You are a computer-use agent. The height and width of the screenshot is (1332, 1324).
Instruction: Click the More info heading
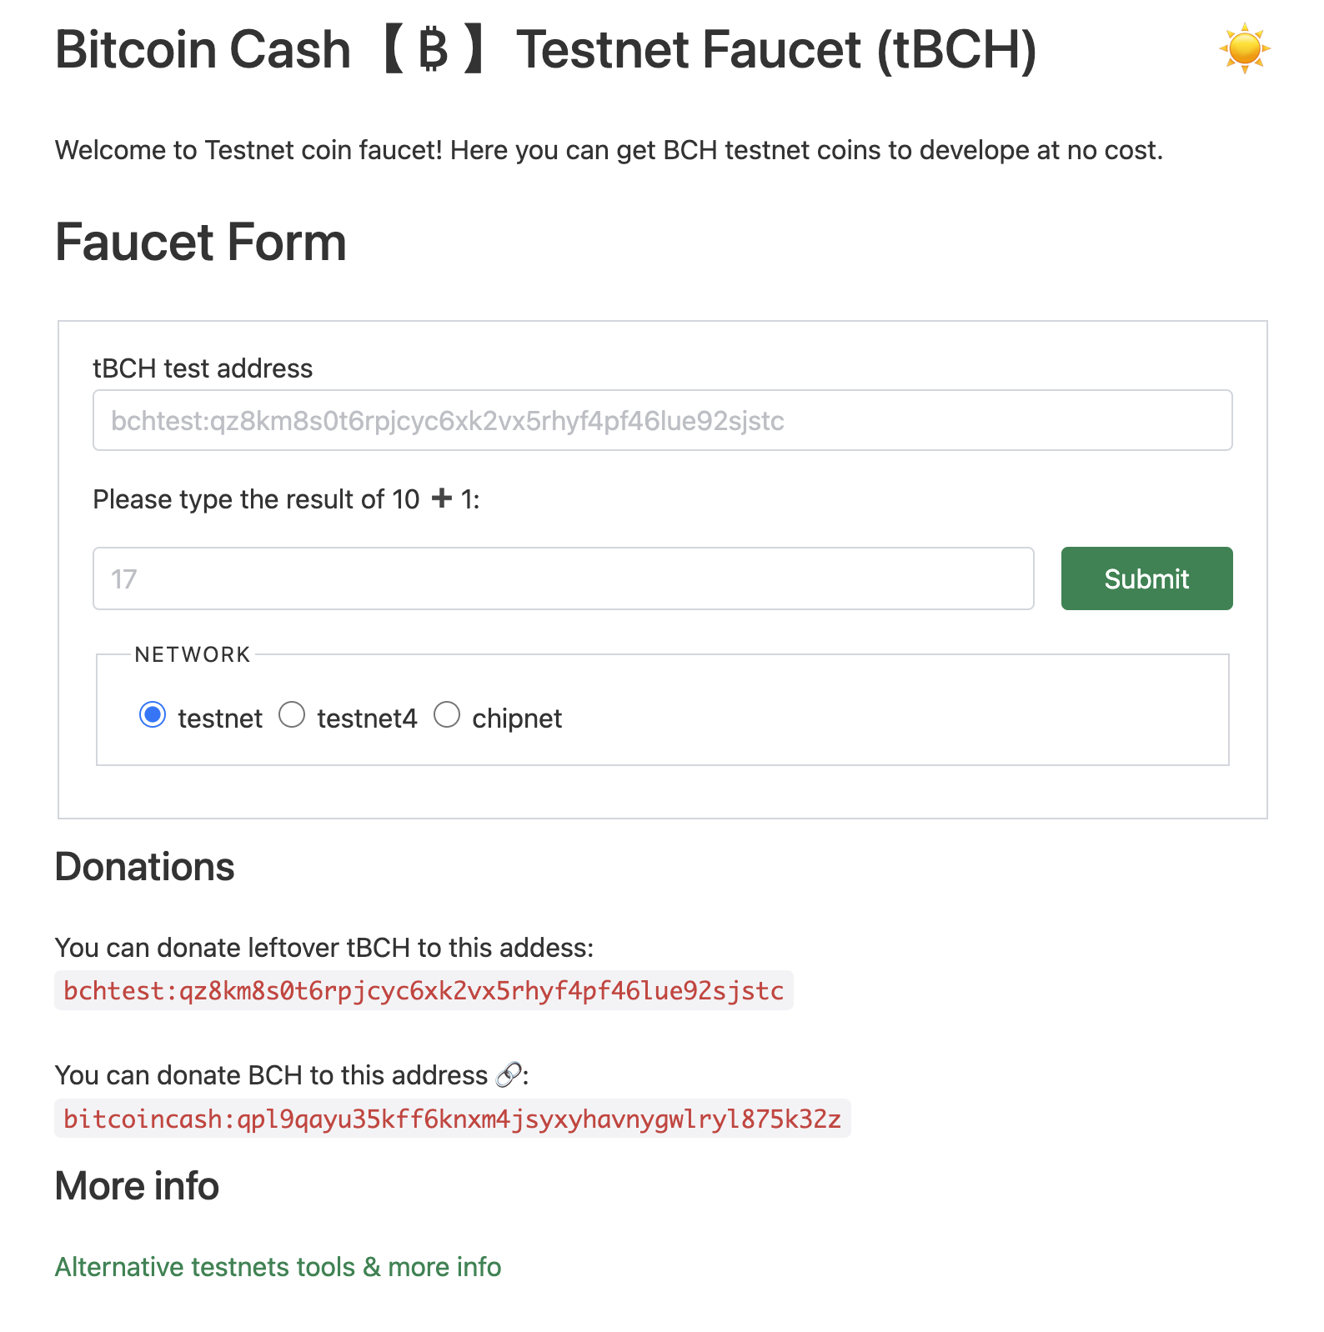137,1186
